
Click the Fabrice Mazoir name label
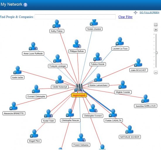98,64
